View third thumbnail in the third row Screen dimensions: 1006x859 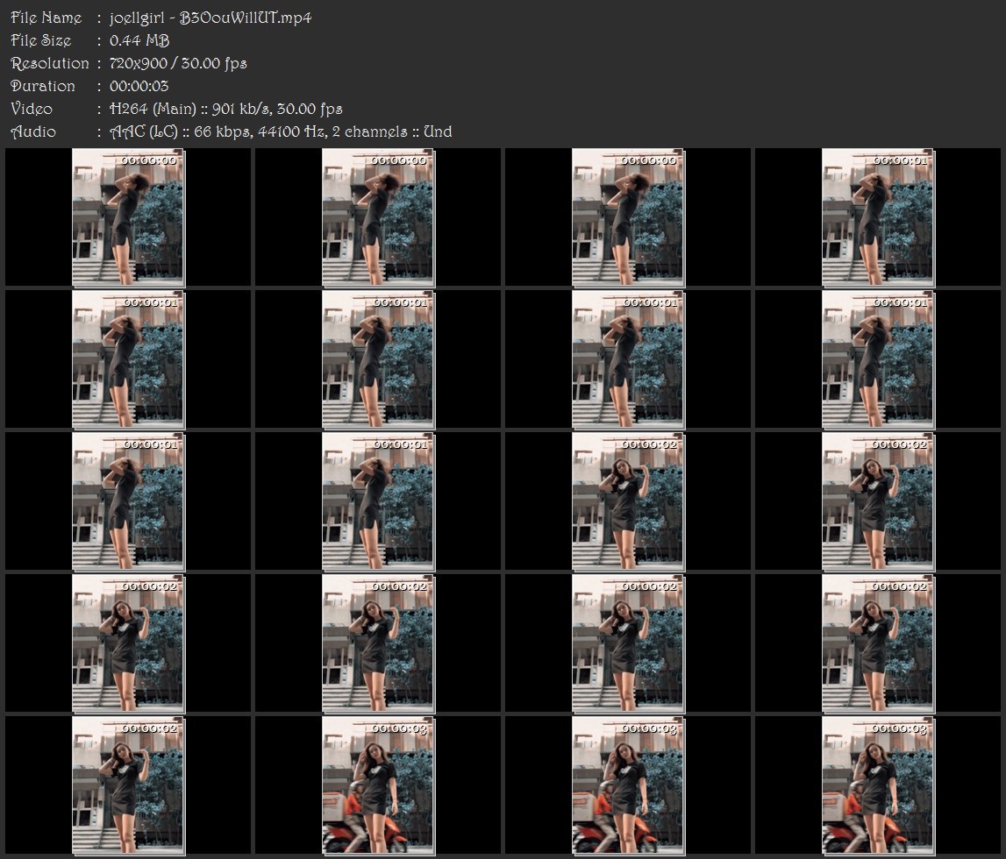coord(628,501)
